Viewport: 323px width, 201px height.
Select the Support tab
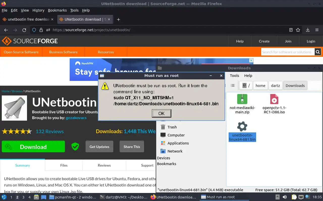pyautogui.click(x=147, y=165)
